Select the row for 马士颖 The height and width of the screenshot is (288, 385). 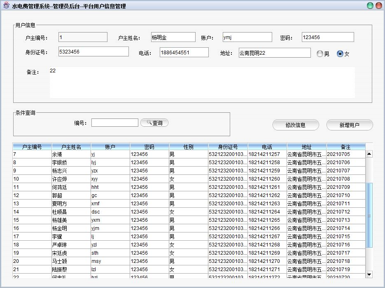[189, 261]
